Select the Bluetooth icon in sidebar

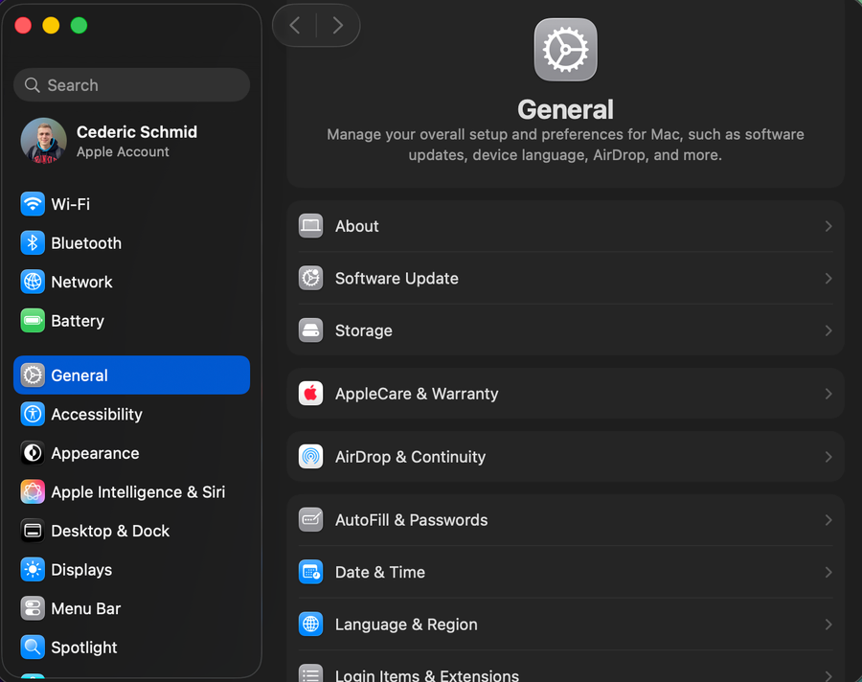[33, 243]
